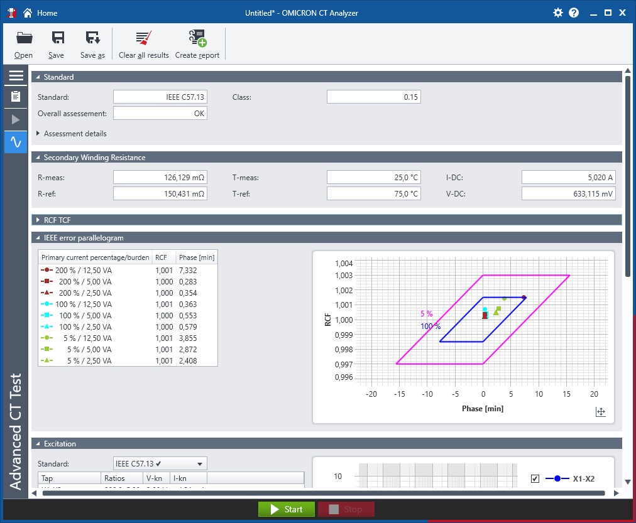Select the 200 % / 5,00 VA row
636x523 pixels.
coord(128,281)
